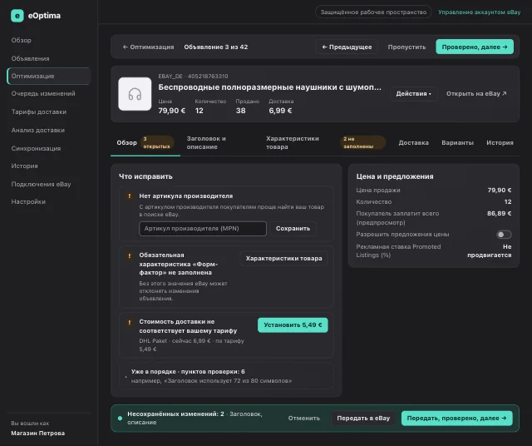The image size is (532, 446).
Task: Switch to the 'Доставка' tab
Action: pos(413,142)
